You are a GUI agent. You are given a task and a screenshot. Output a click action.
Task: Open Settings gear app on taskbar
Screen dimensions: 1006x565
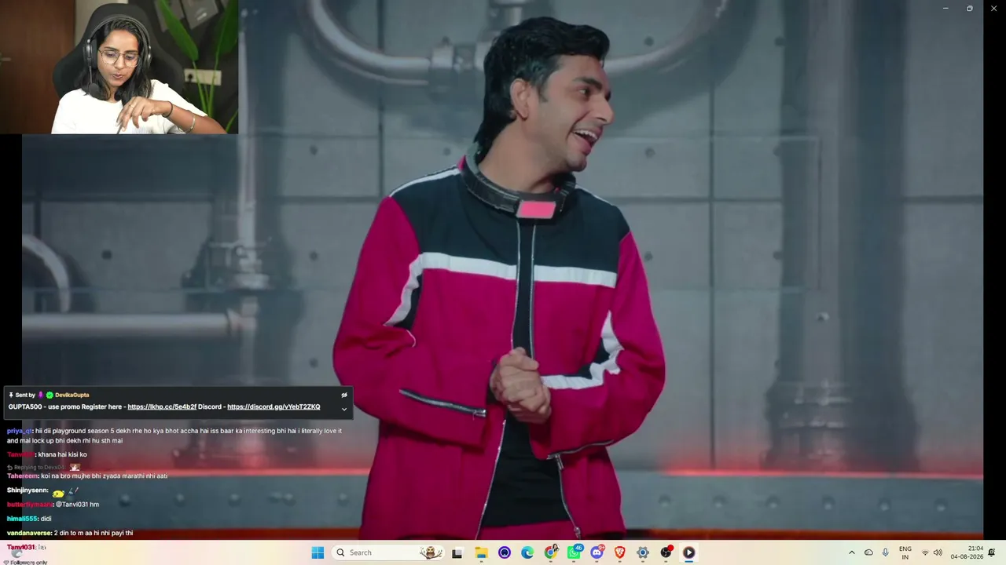tap(643, 552)
